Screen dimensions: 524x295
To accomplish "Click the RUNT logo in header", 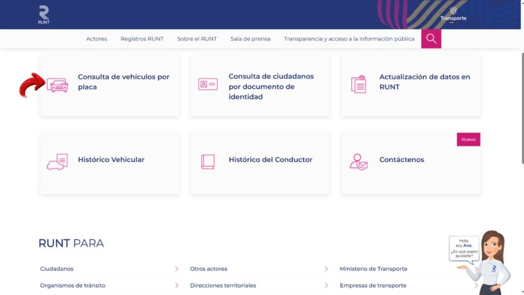I will (x=44, y=14).
